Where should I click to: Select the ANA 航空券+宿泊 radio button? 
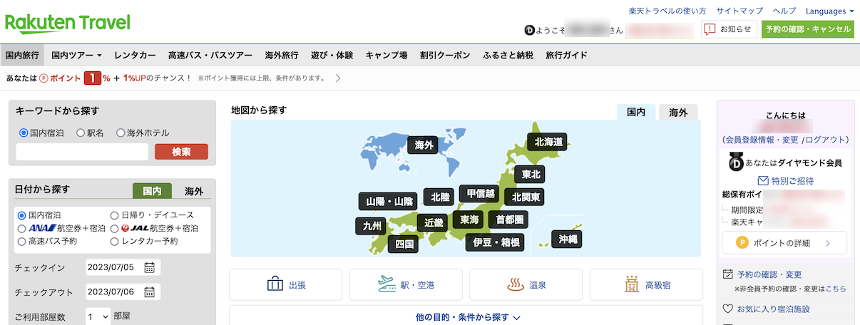(x=21, y=228)
